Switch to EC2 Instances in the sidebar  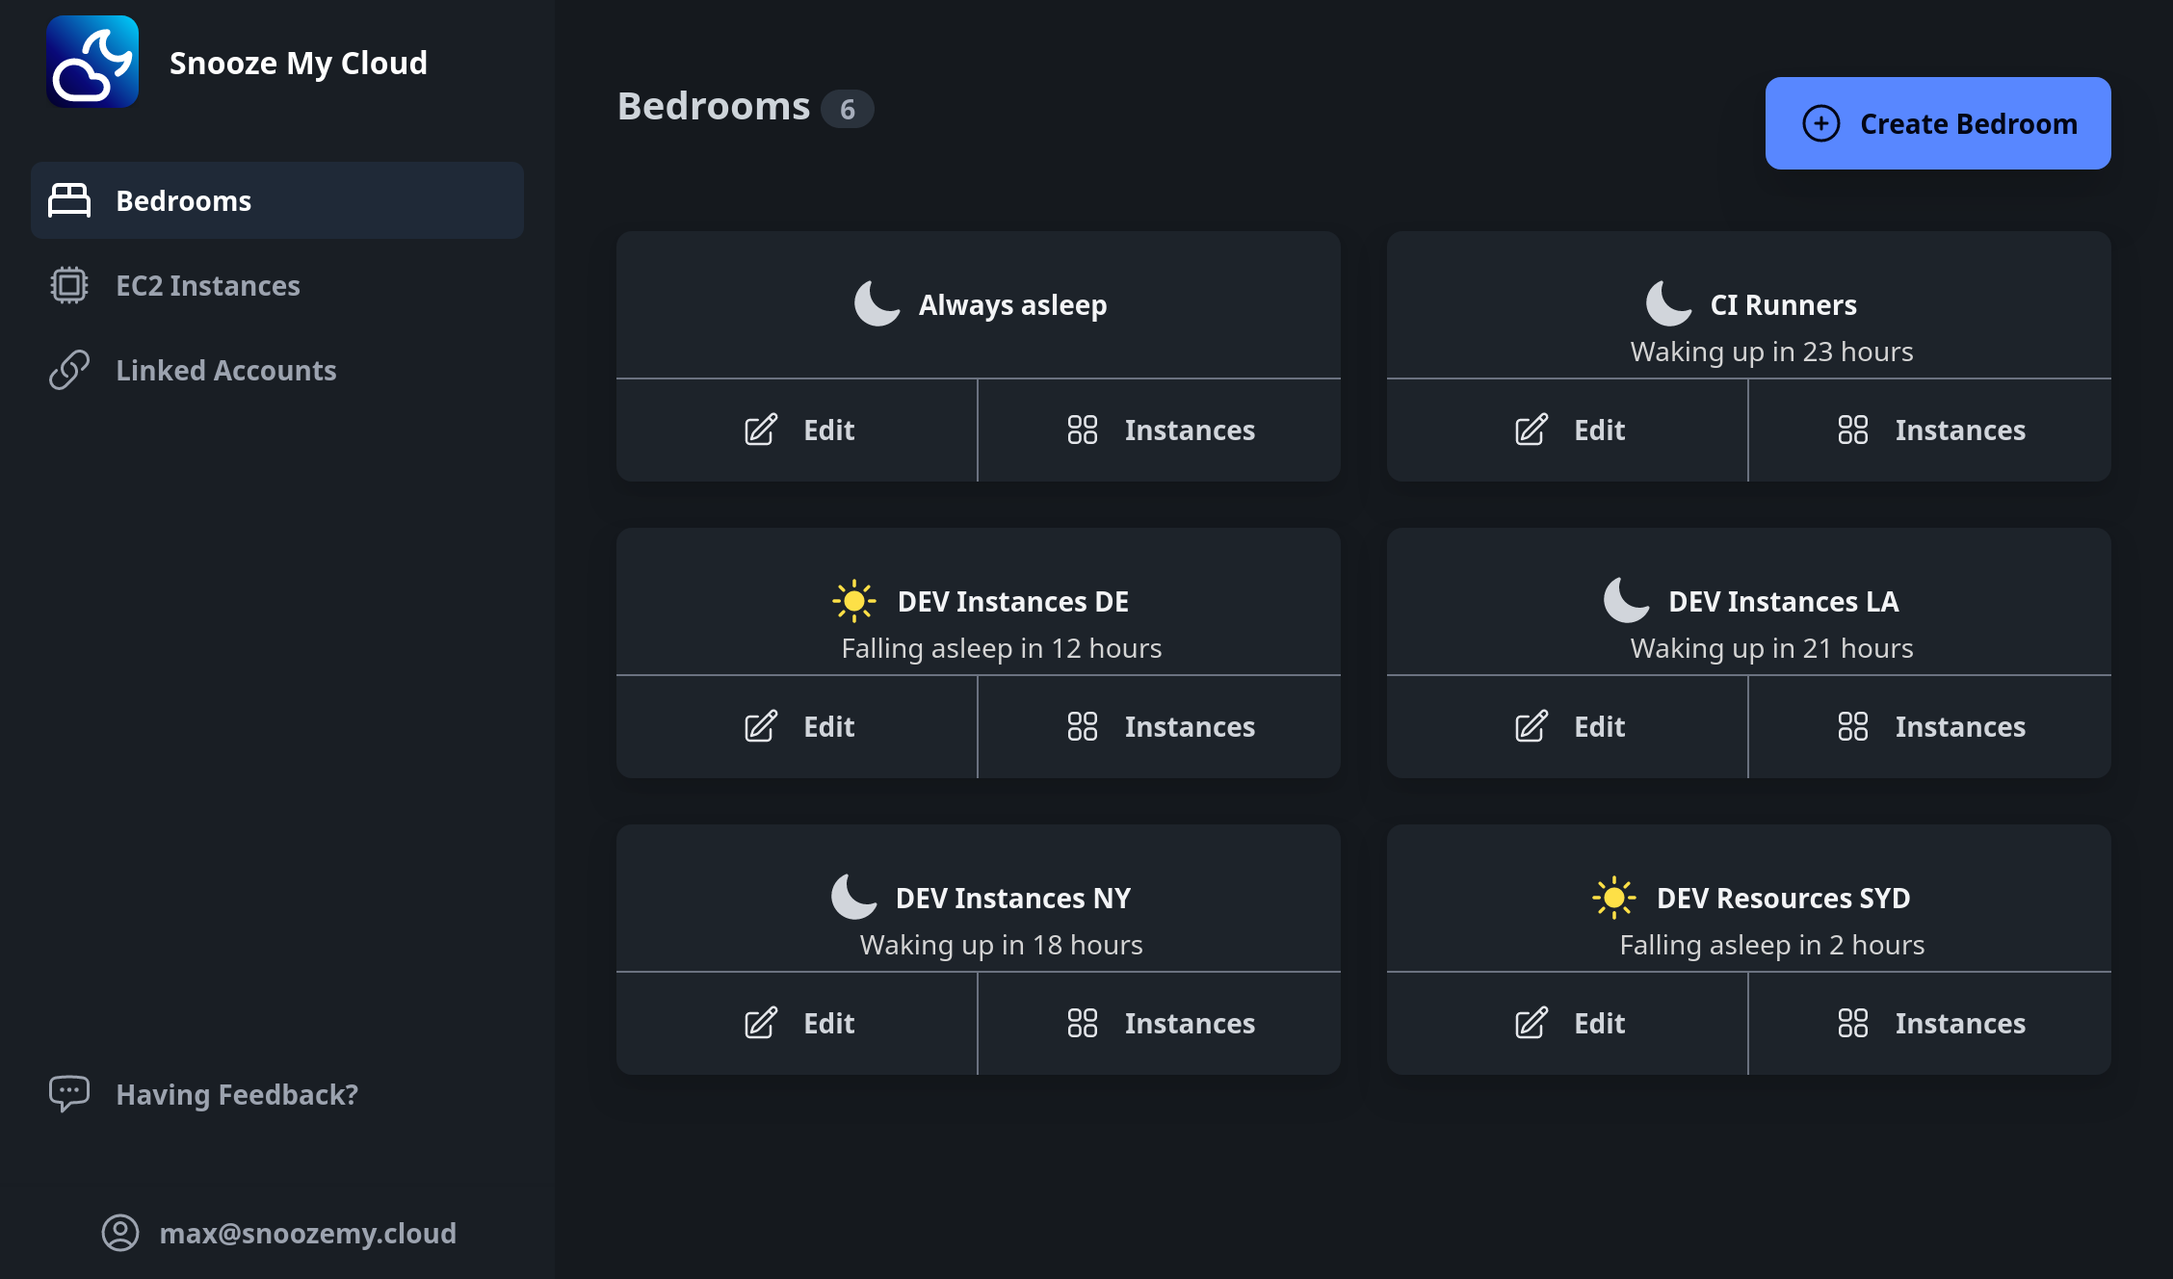pos(208,285)
